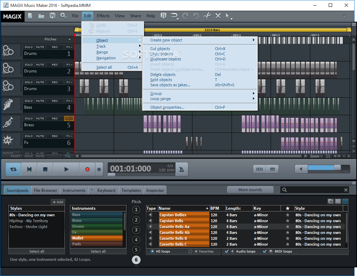Click the Brass track trumpet icon
This screenshot has width=357, height=276.
tap(8, 122)
